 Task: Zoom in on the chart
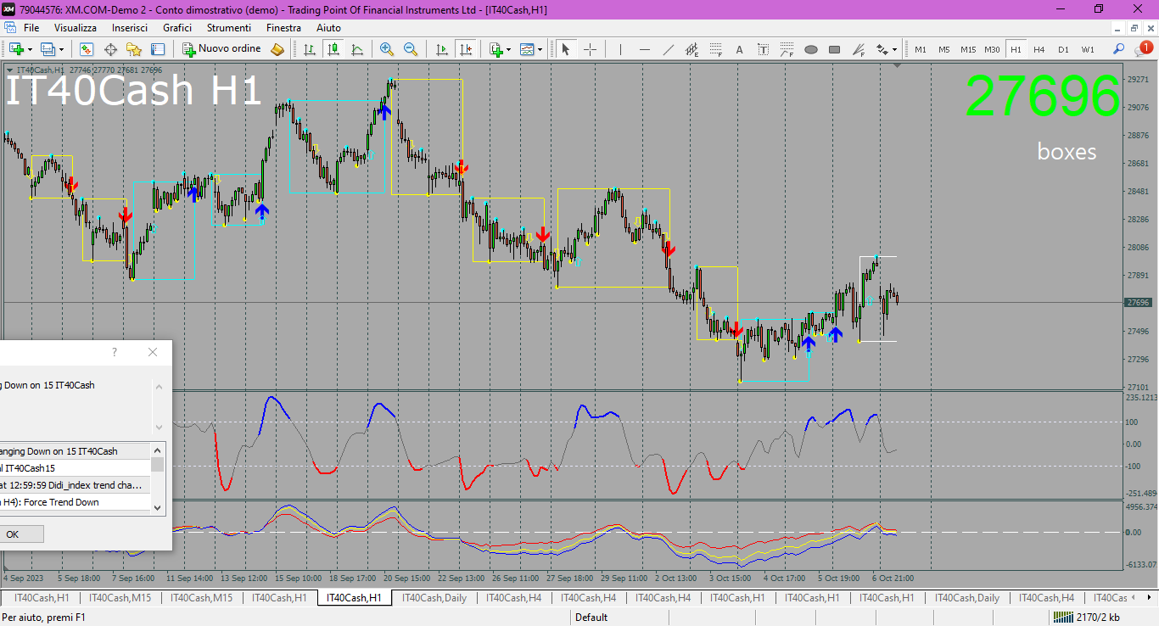coord(387,49)
